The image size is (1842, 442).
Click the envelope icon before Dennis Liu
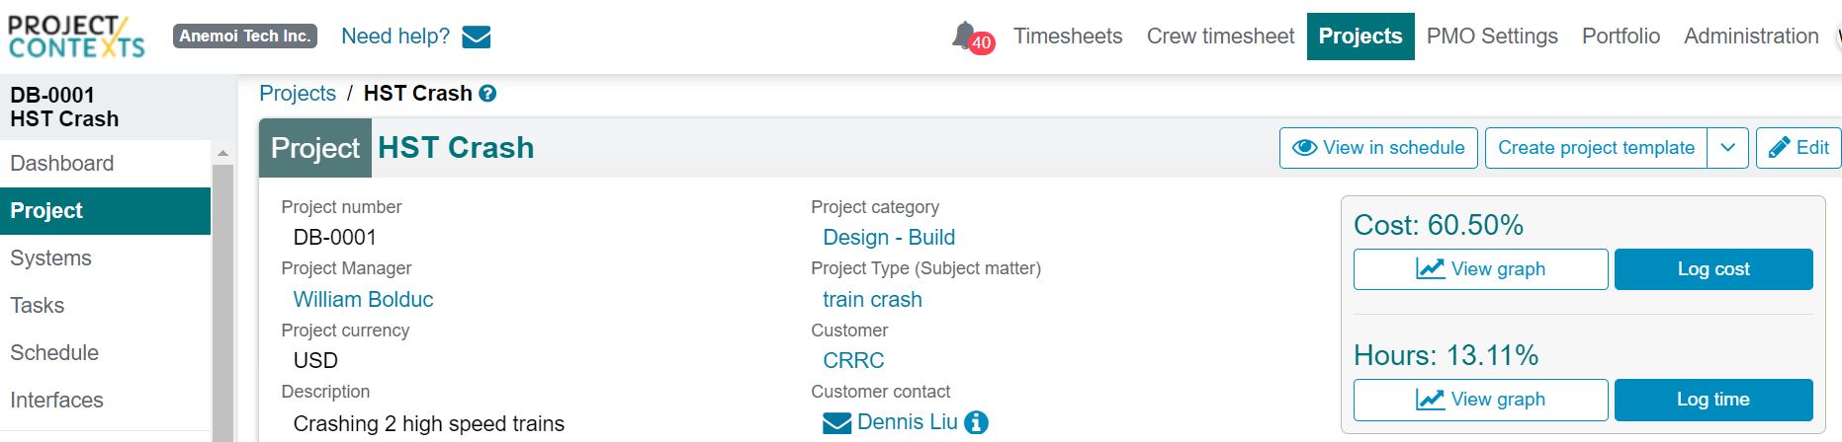tap(836, 423)
